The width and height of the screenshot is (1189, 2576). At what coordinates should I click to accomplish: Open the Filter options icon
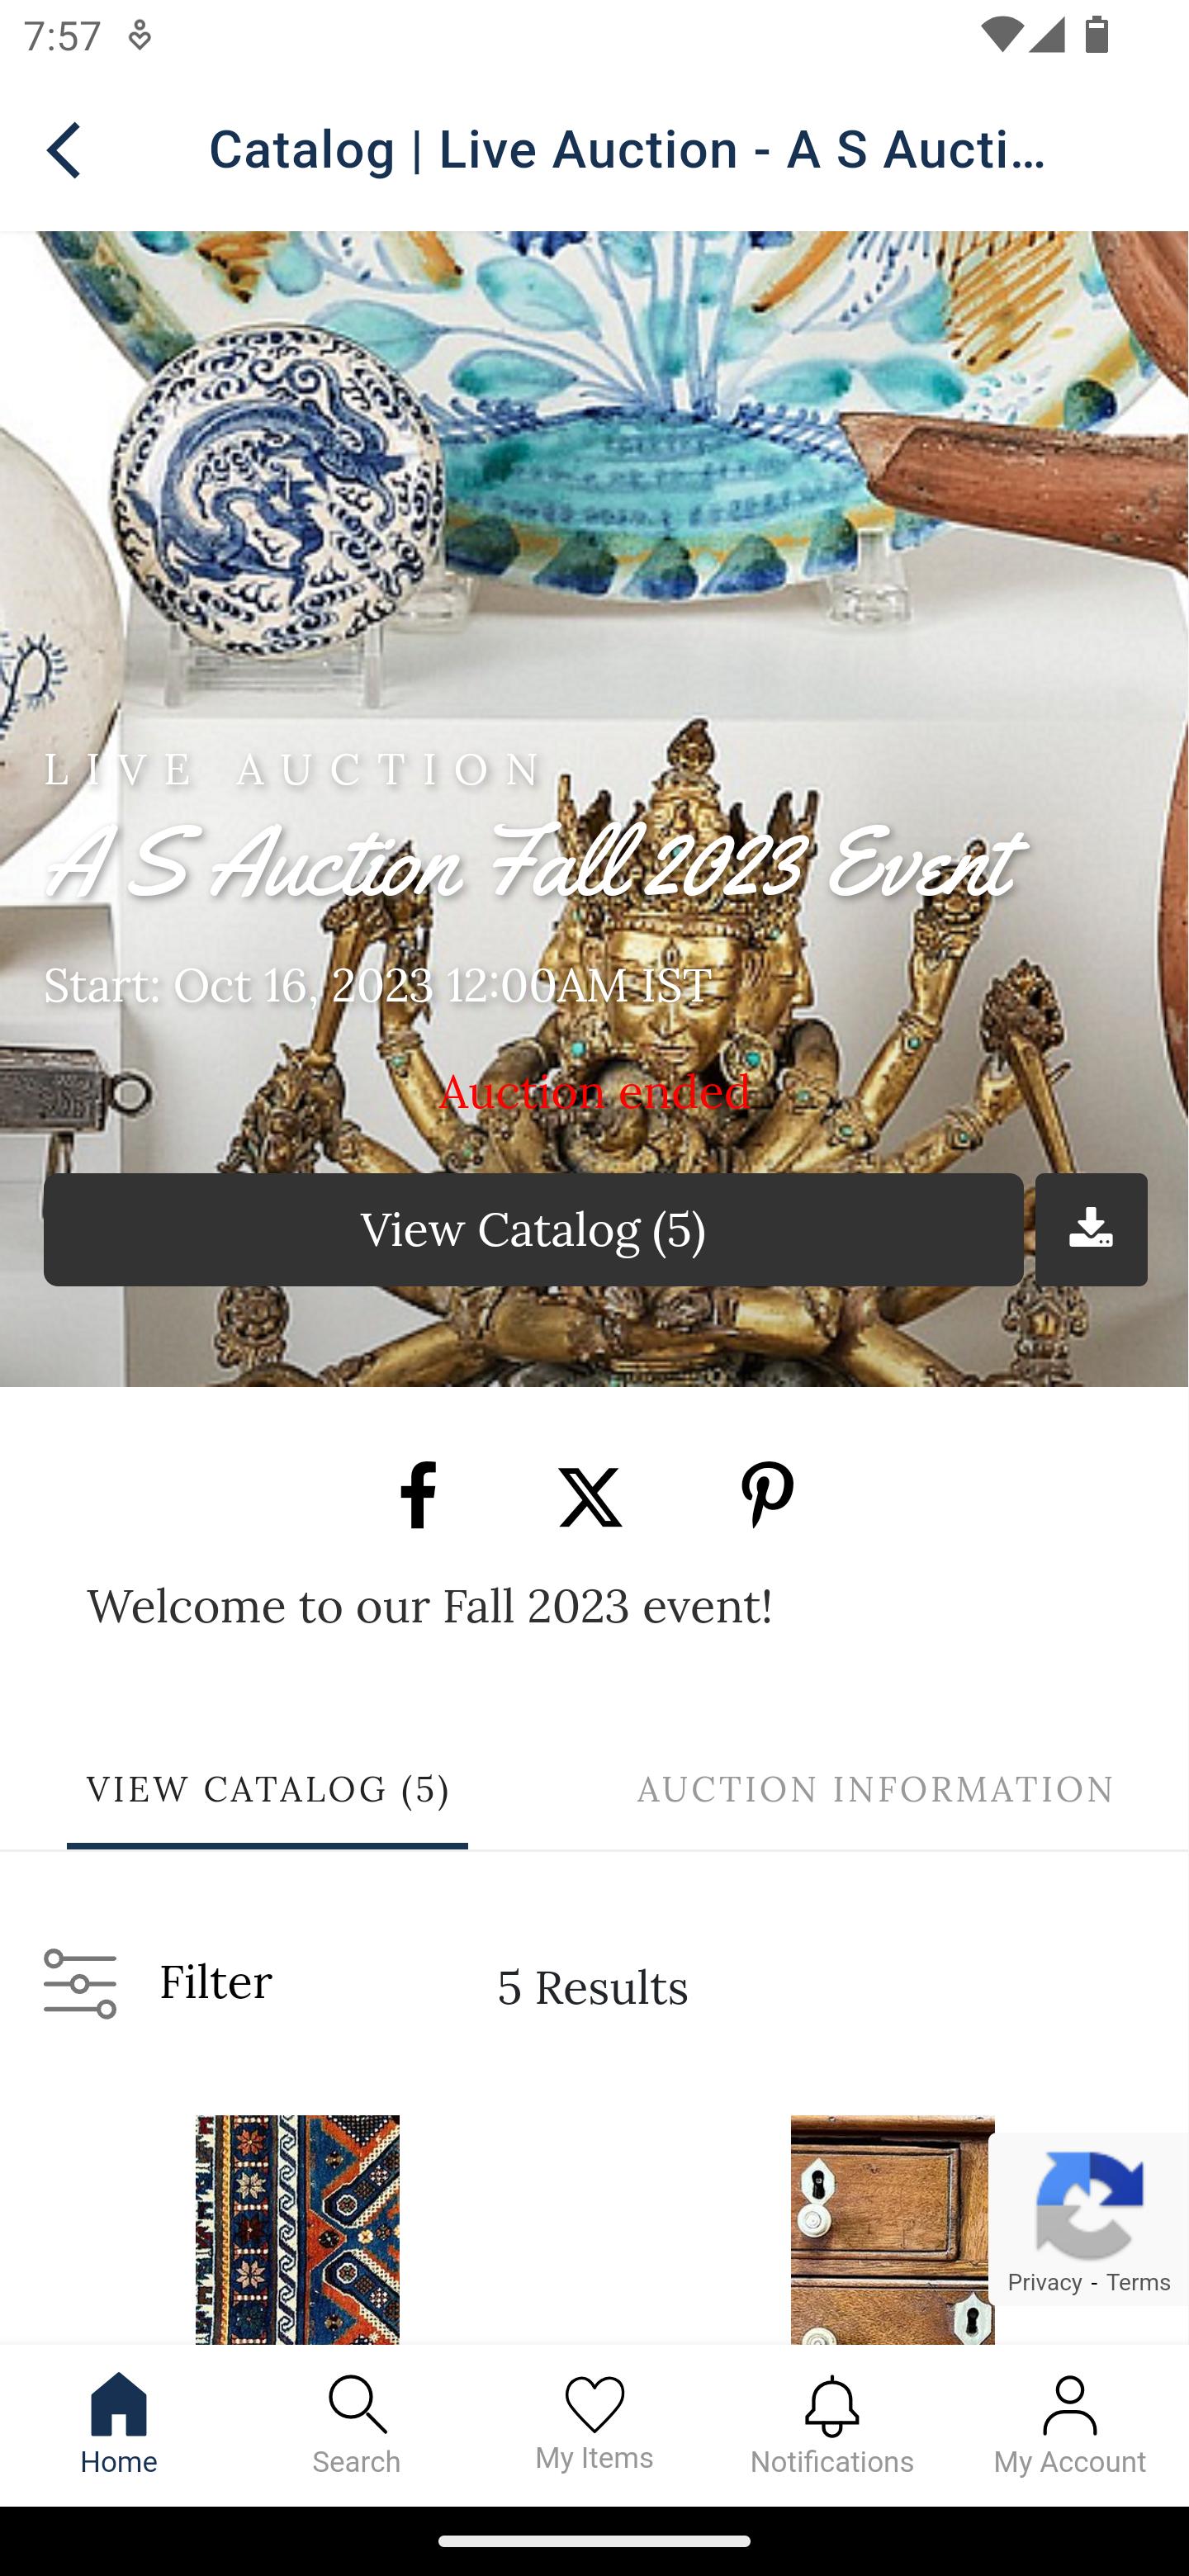(80, 1984)
